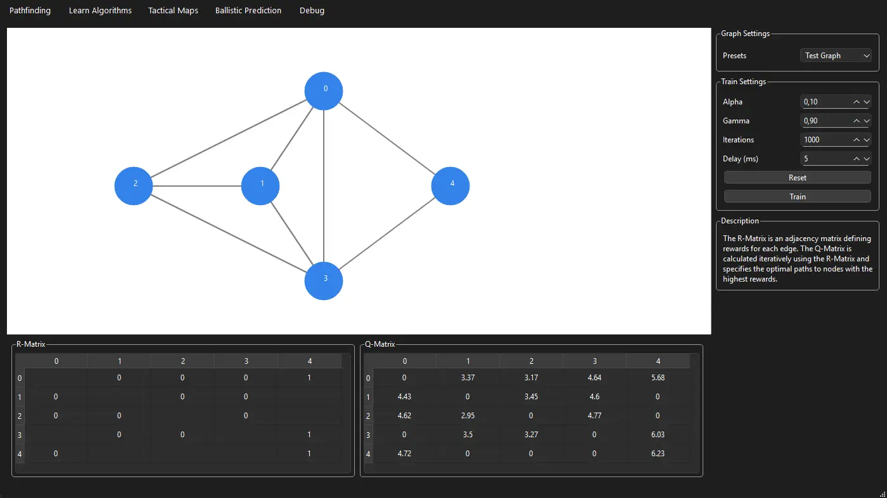Decrease Delay (ms) with down arrow
This screenshot has height=498, width=887.
click(867, 159)
